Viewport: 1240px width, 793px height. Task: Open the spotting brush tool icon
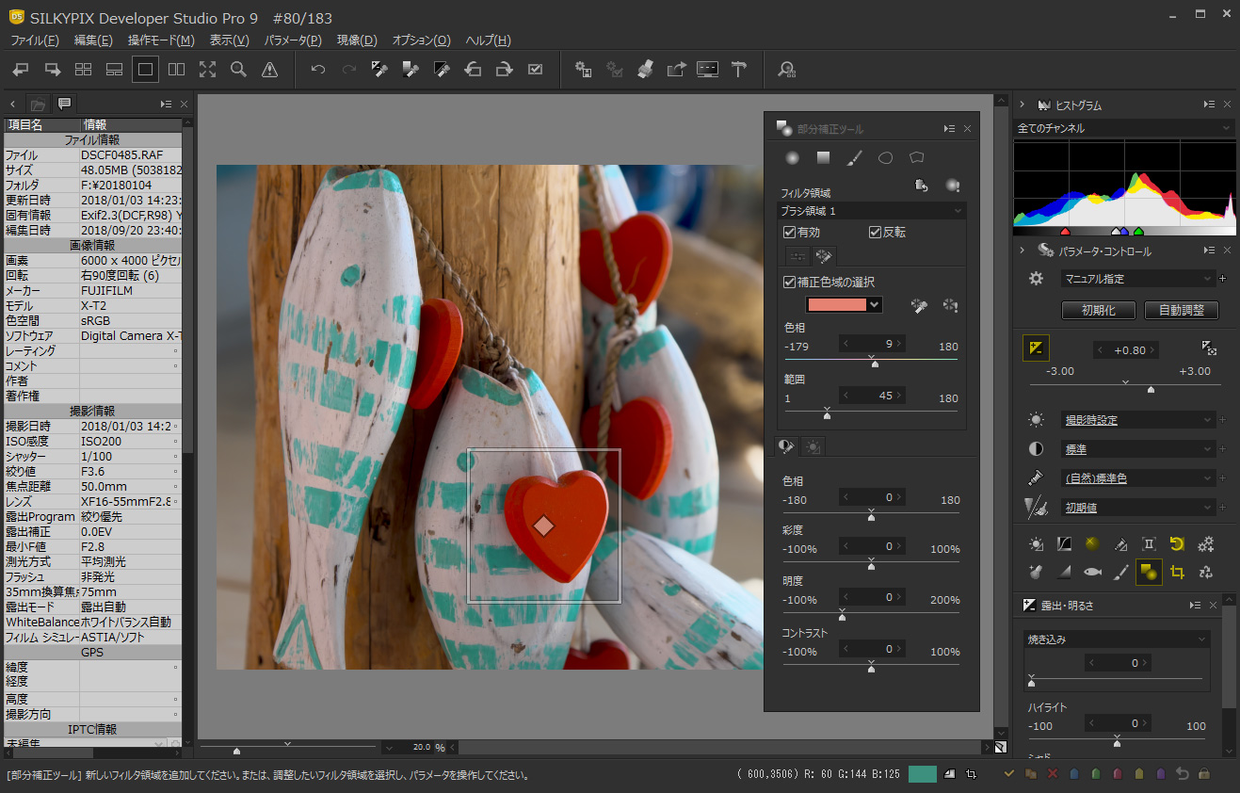tap(1120, 572)
